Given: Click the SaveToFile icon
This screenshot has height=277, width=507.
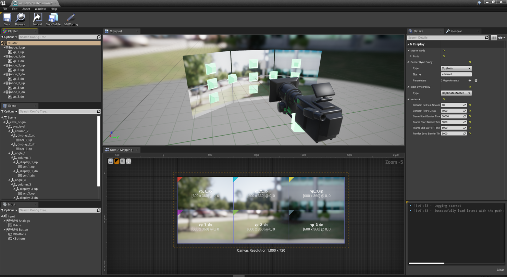Looking at the screenshot, I should (x=53, y=18).
